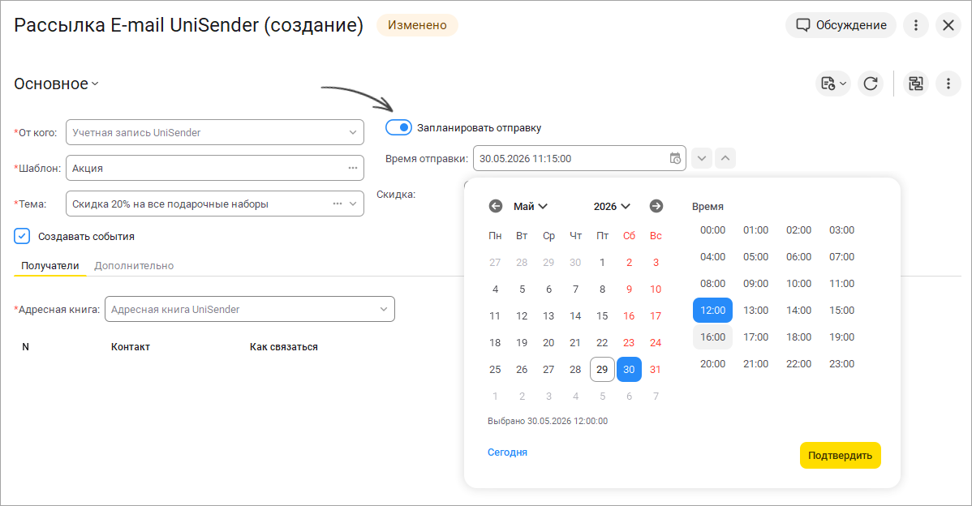Switch to the Дополнительно tab
This screenshot has width=972, height=506.
pos(134,266)
